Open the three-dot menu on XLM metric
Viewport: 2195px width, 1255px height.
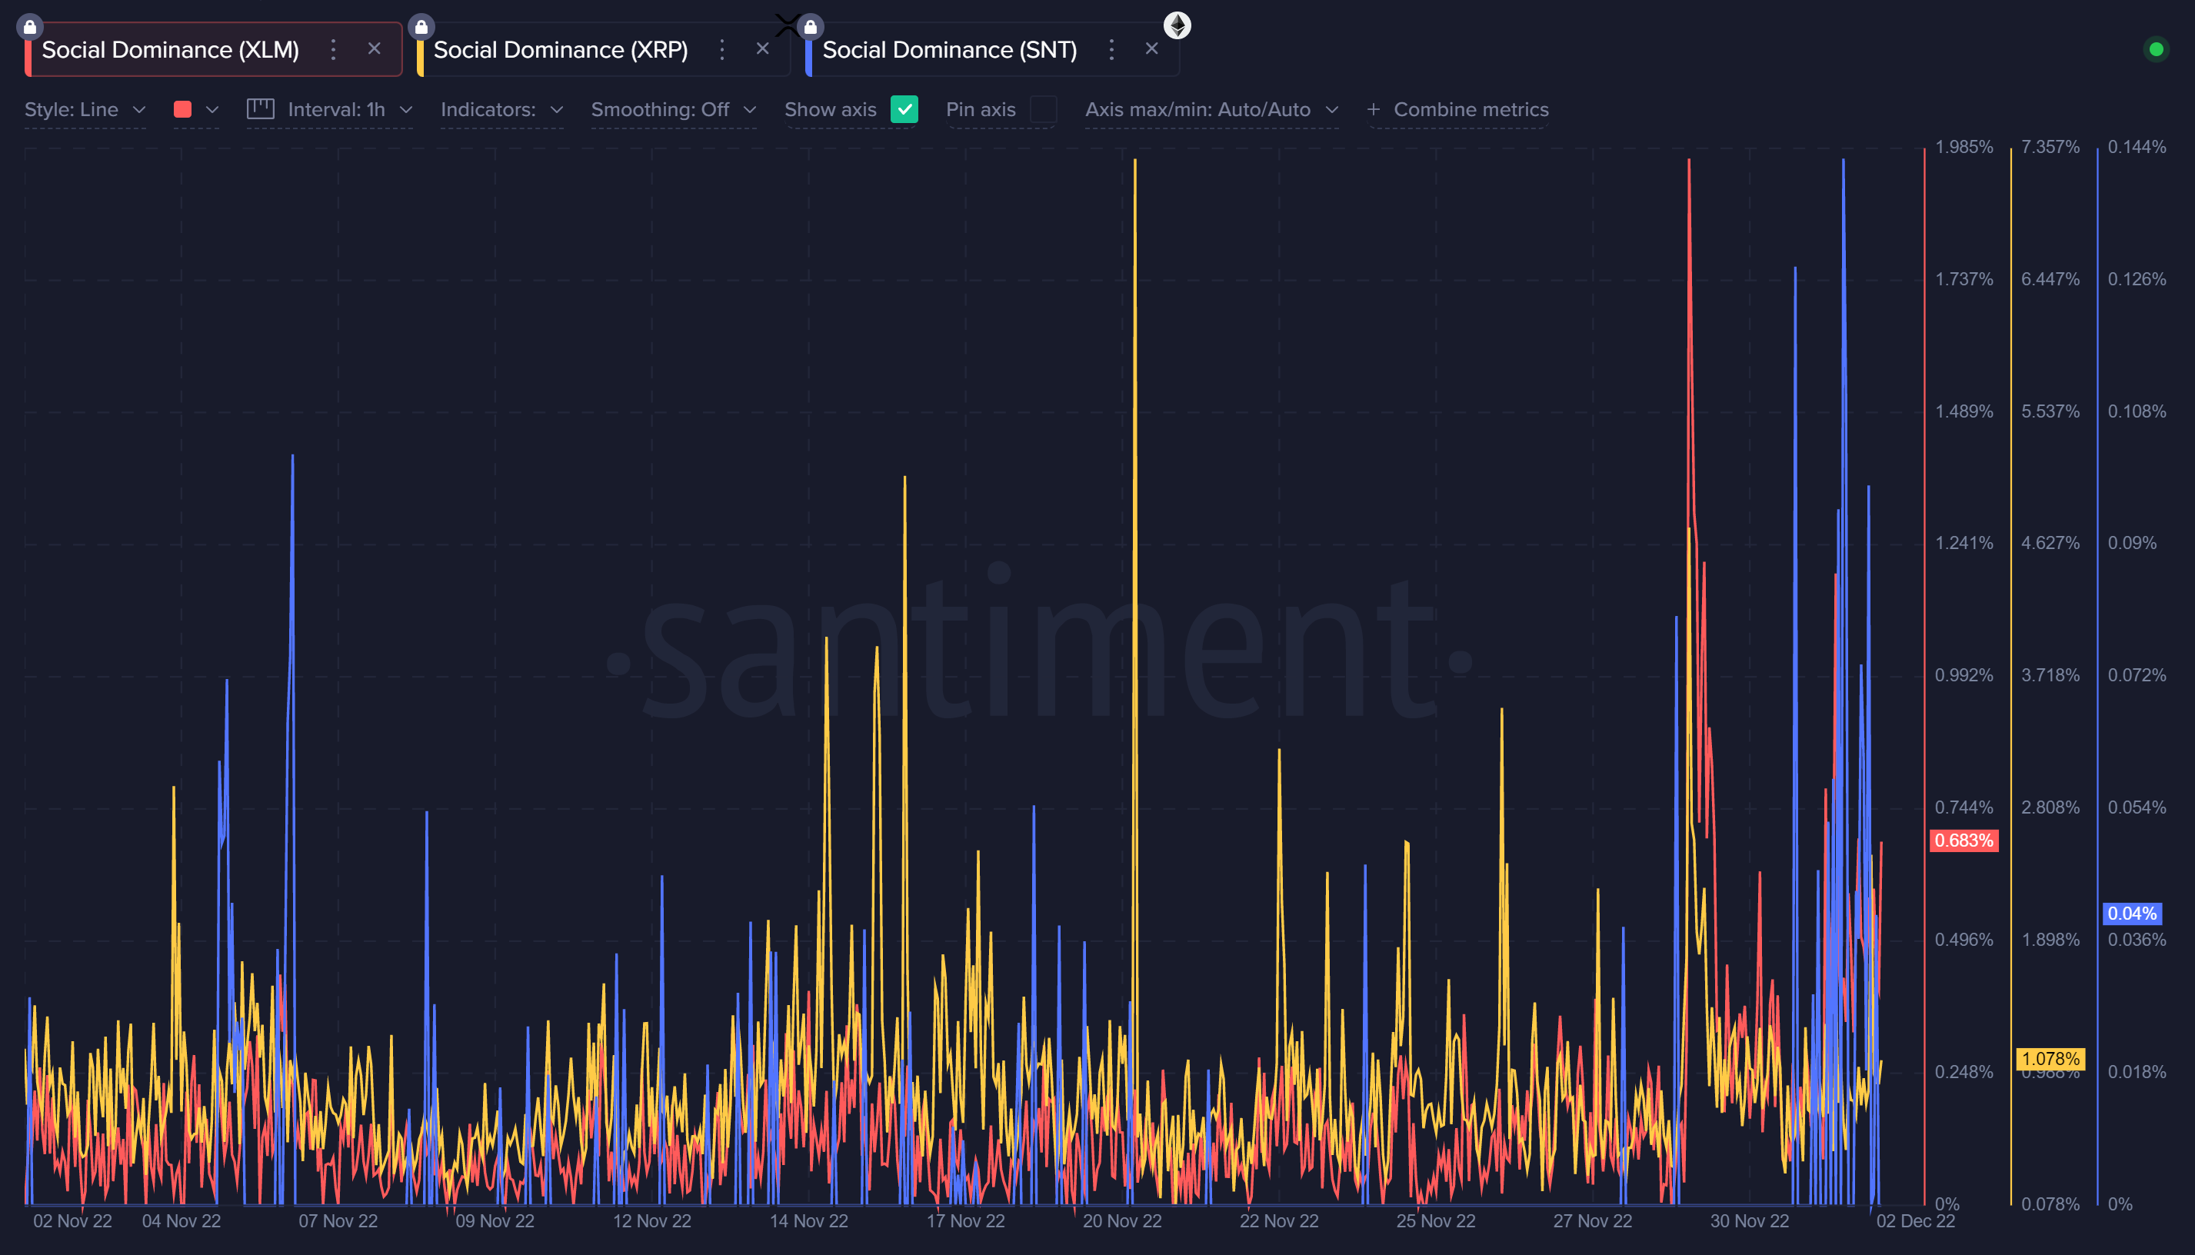pyautogui.click(x=334, y=49)
